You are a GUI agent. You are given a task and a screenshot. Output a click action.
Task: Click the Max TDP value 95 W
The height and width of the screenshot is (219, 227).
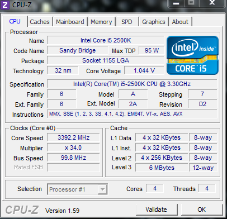(152, 50)
